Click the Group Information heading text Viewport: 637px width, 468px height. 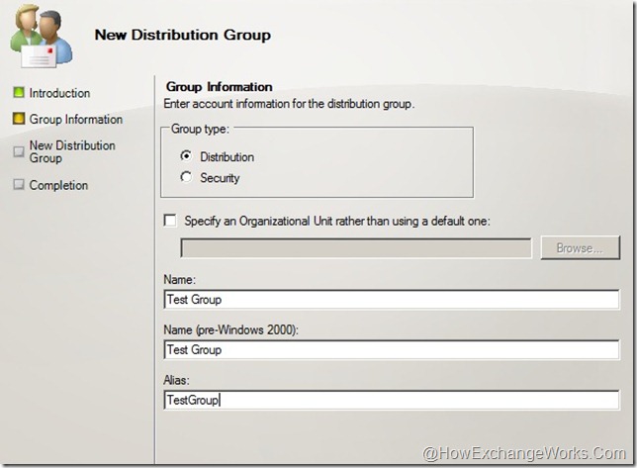pos(220,87)
